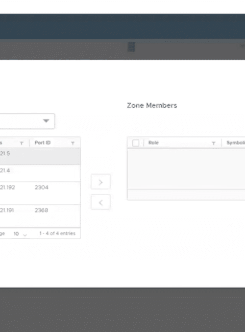The image size is (245, 332).
Task: Click the Symbolic column header
Action: click(235, 143)
